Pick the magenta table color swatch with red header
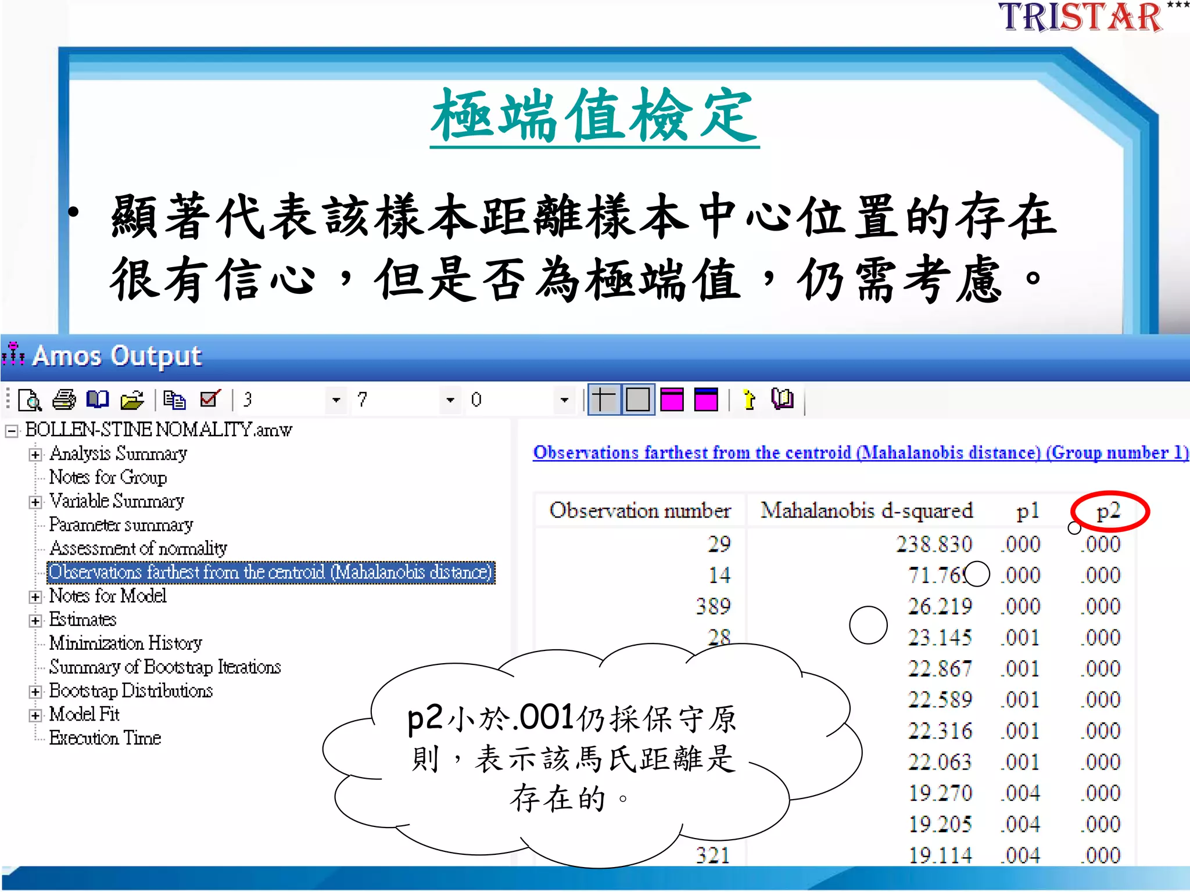Screen dimensions: 1190x892 coord(672,400)
